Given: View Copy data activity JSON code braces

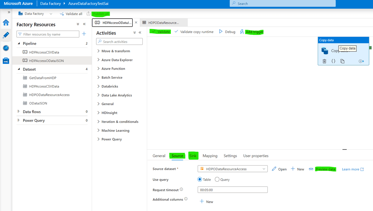Looking at the screenshot, I should (333, 61).
